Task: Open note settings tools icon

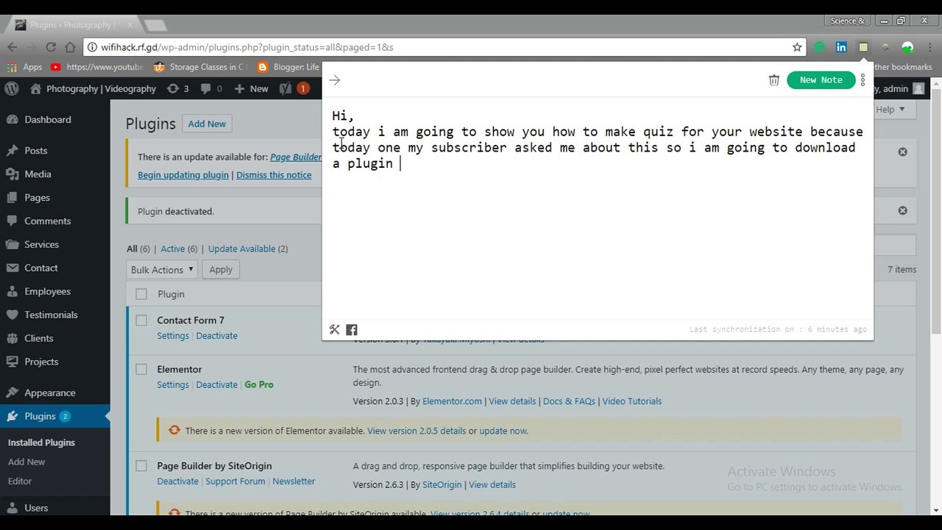Action: click(x=334, y=330)
